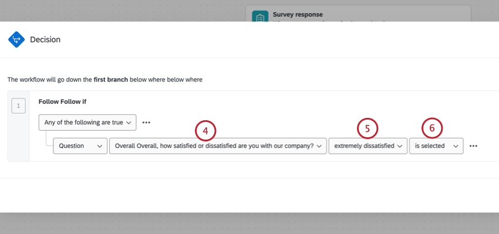Screen dimensions: 499x234
Task: Click the 'Follow Follow if' label
Action: pyautogui.click(x=62, y=101)
